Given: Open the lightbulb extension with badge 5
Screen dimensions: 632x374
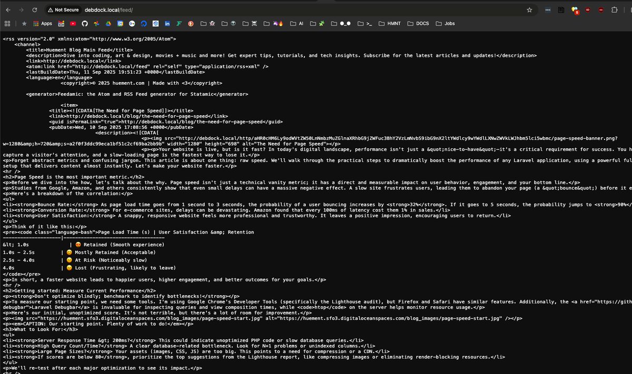Looking at the screenshot, I should click(575, 11).
